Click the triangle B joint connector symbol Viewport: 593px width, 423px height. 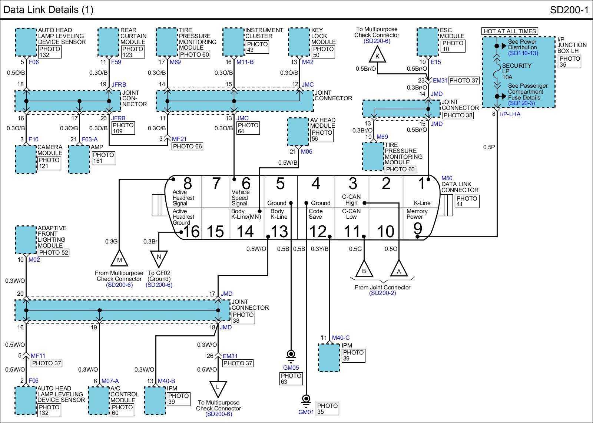point(364,270)
